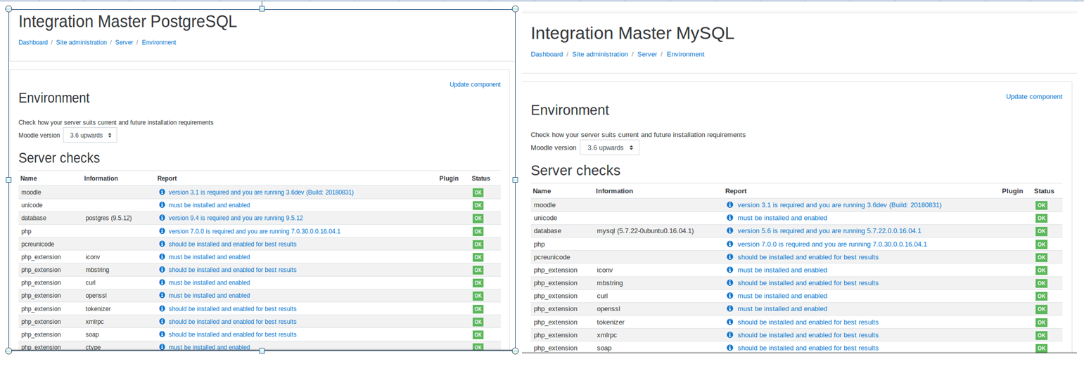
Task: Open PostgreSQL openssl 'must be installed' link
Action: (209, 296)
